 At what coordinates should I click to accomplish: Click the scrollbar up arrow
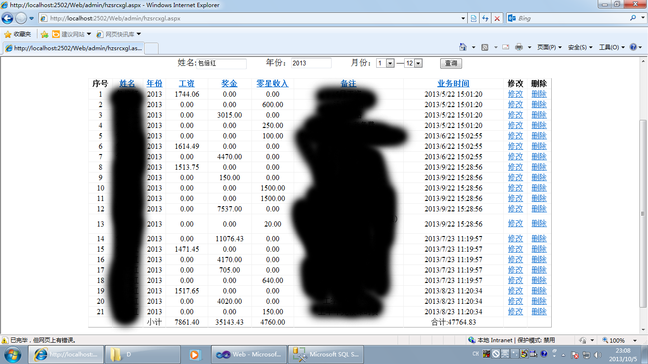[x=643, y=60]
